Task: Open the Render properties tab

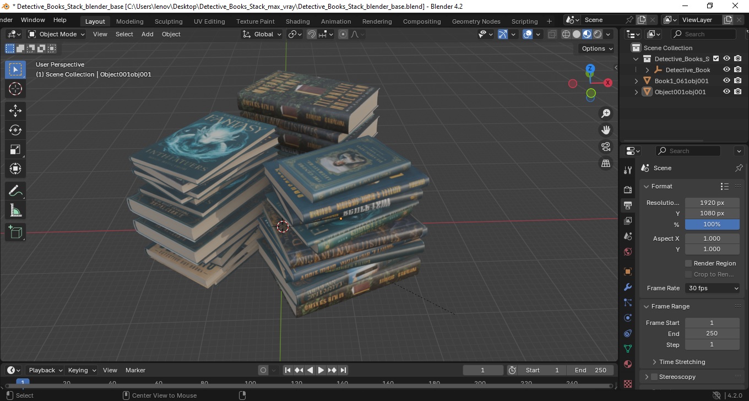Action: 627,189
